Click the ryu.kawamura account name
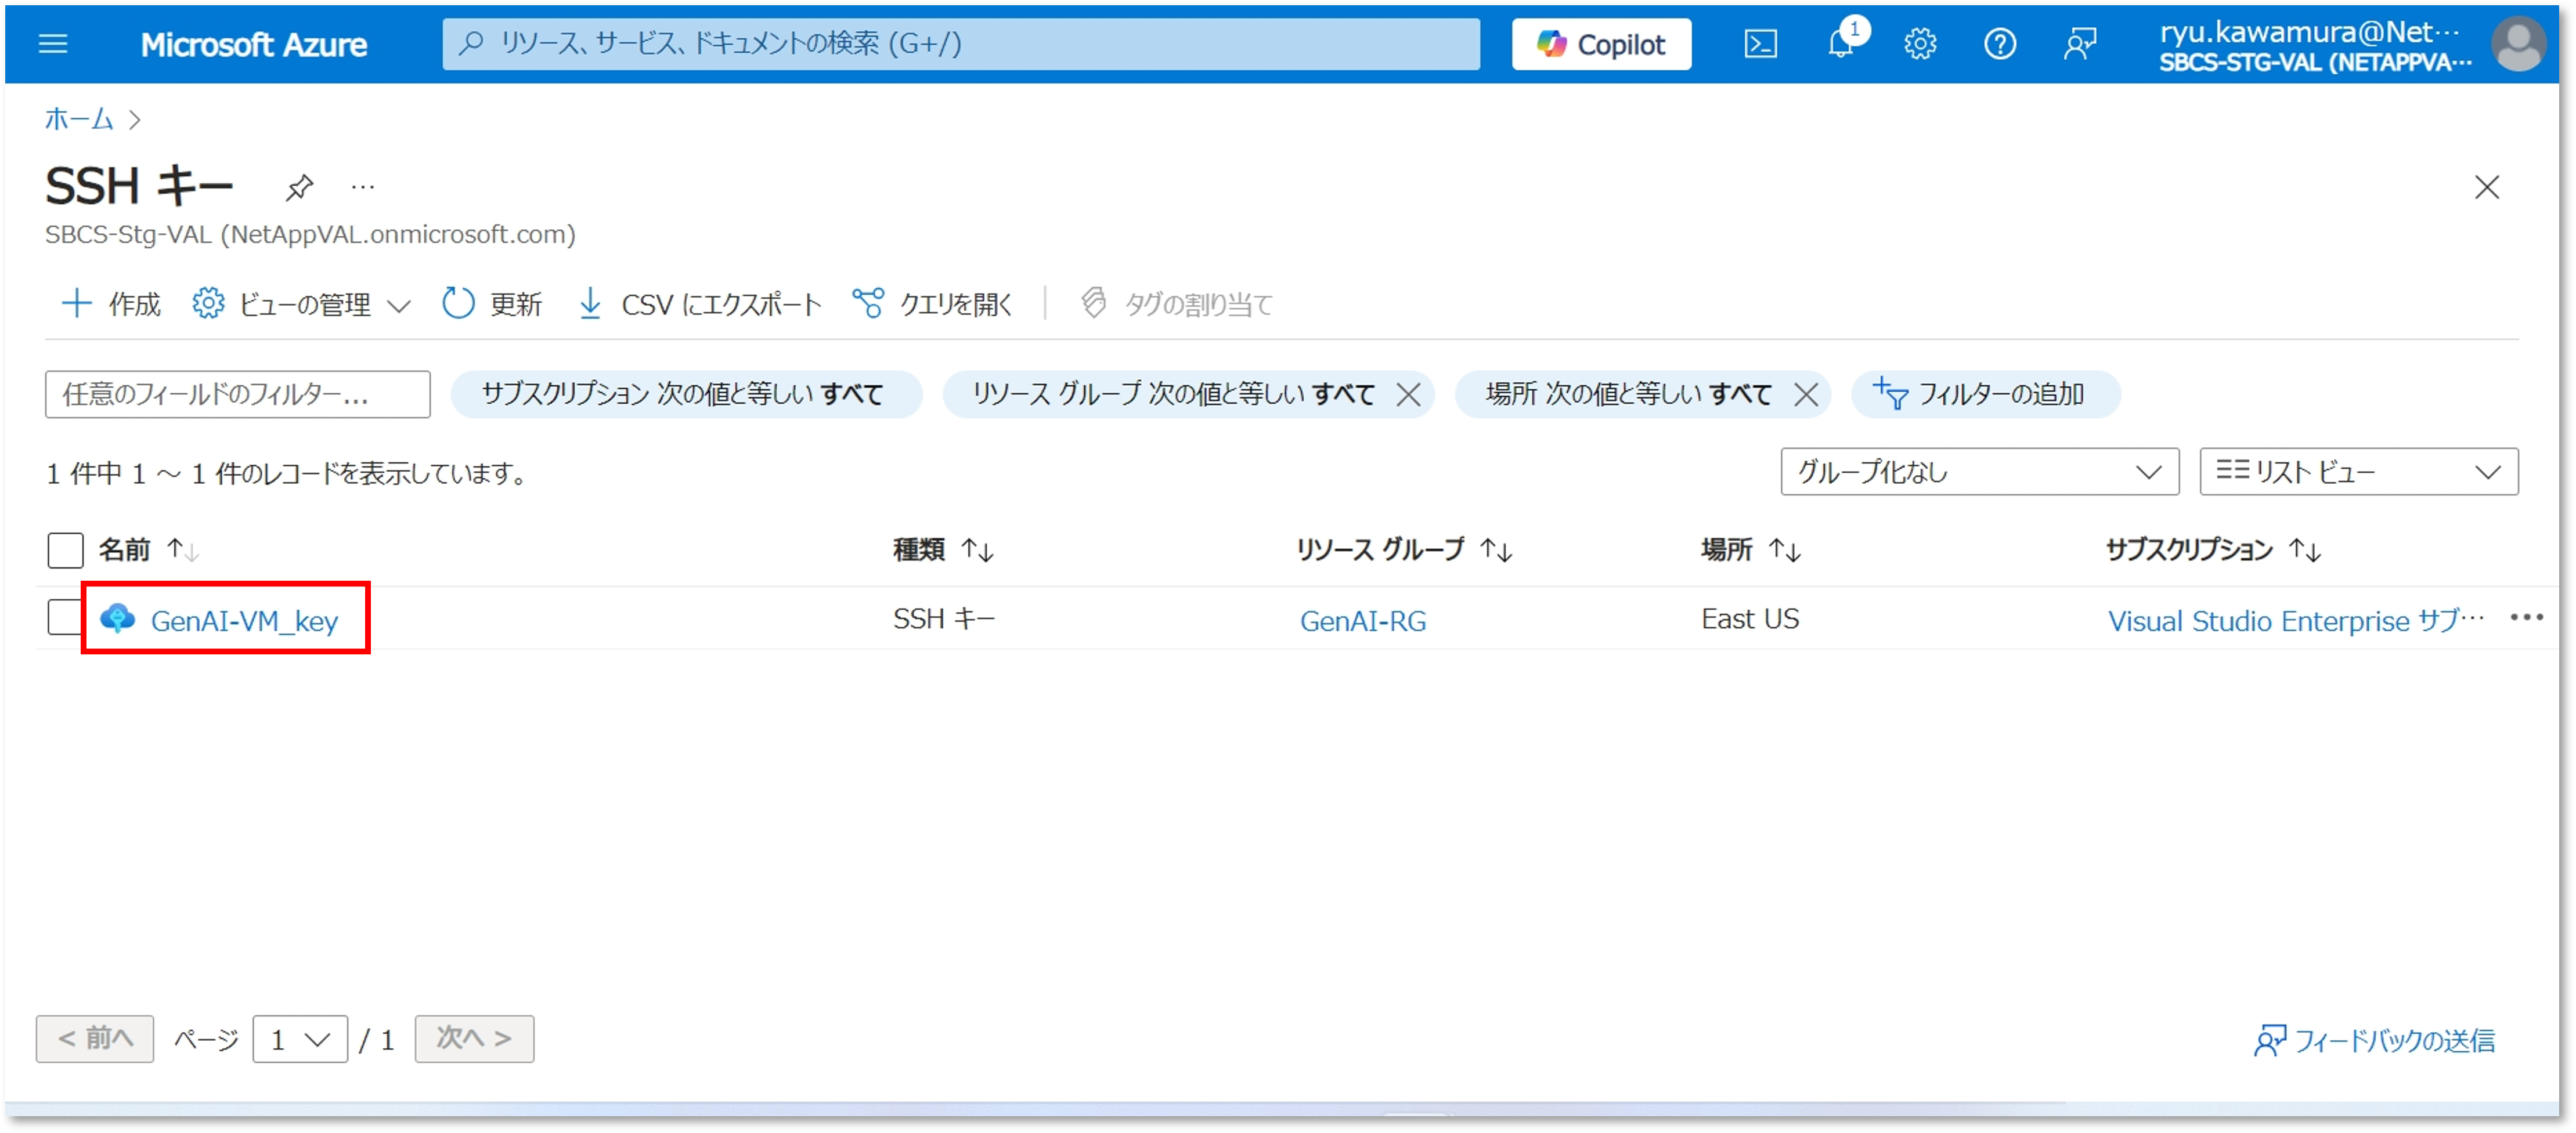Image resolution: width=2576 pixels, height=1133 pixels. coord(2309,32)
